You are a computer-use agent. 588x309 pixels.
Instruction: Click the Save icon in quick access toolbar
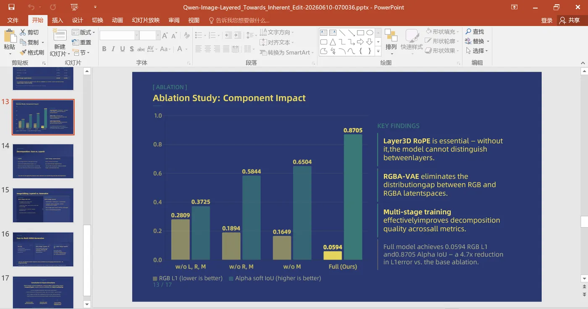pyautogui.click(x=11, y=7)
